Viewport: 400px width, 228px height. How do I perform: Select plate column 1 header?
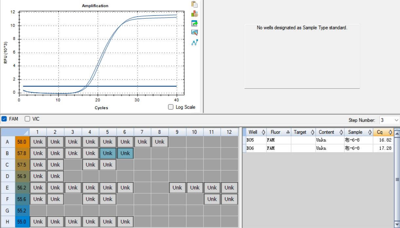pyautogui.click(x=38, y=132)
